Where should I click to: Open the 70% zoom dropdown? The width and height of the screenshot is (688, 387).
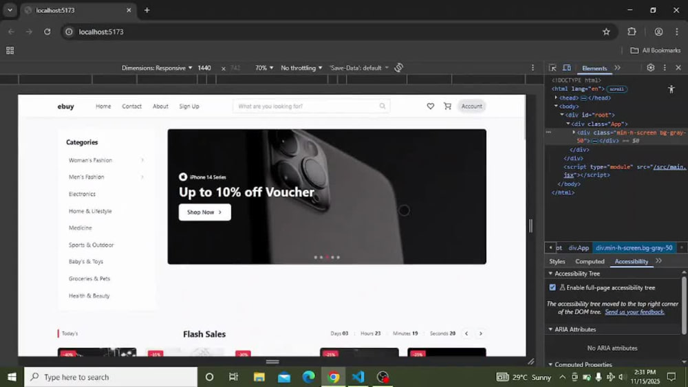264,68
